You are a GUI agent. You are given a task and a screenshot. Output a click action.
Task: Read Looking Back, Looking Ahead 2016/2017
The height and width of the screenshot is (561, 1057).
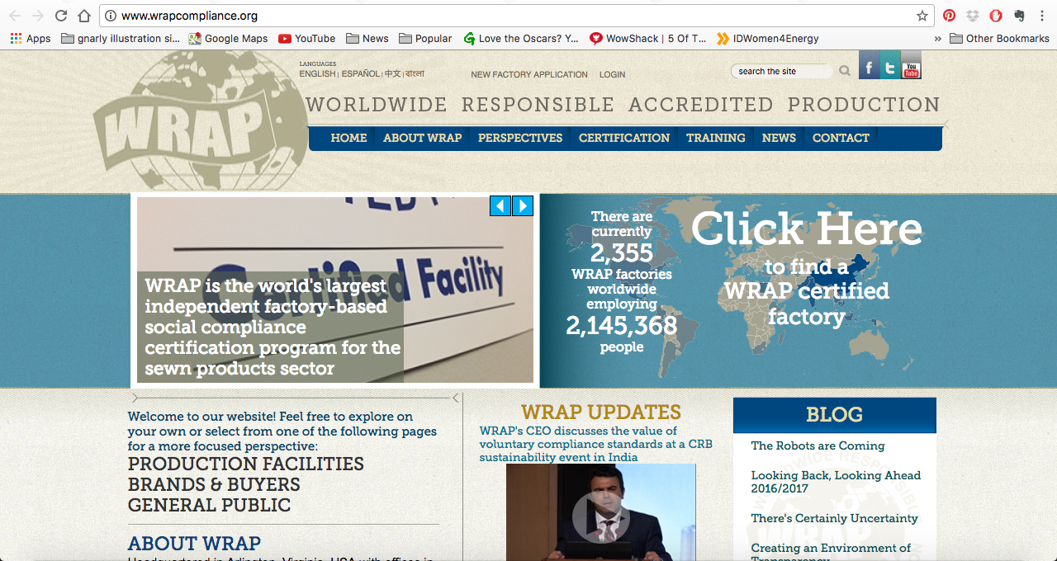click(836, 482)
